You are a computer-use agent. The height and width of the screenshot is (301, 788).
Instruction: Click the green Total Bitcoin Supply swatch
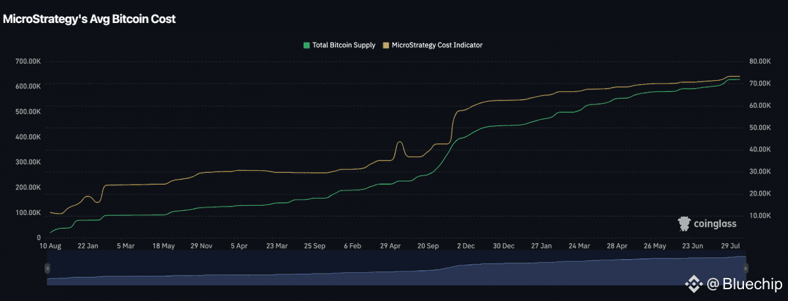coord(306,45)
